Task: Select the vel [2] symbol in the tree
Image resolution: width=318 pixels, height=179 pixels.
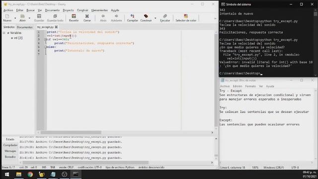Action: 18,38
